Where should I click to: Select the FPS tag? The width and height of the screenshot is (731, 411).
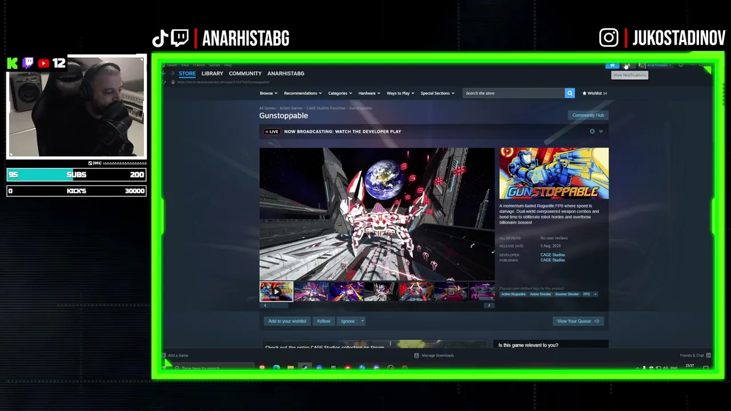[x=587, y=294]
